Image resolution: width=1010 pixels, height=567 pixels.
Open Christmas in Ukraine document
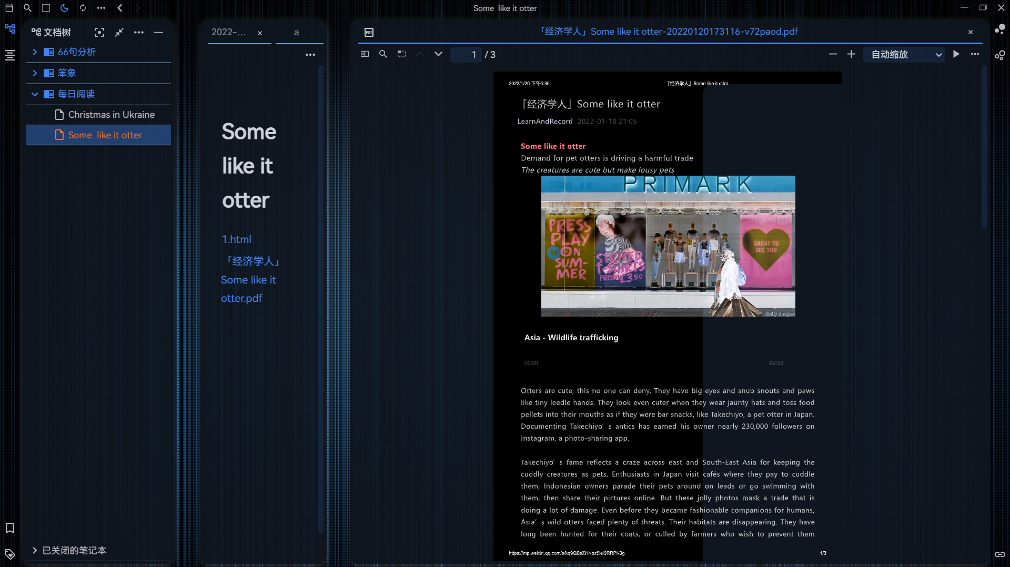(x=111, y=115)
